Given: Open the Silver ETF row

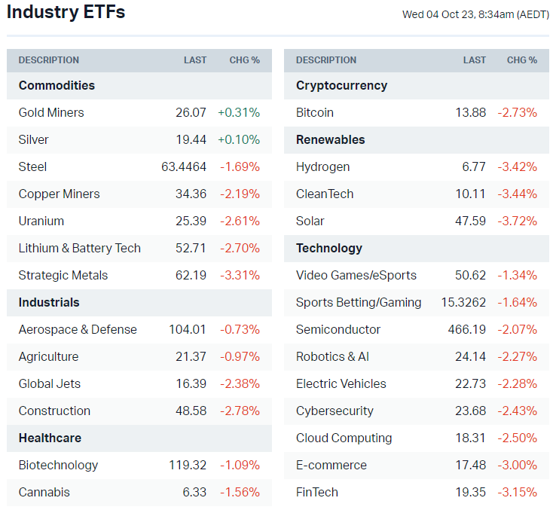Looking at the screenshot, I should click(34, 139).
